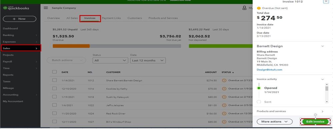This screenshot has width=333, height=129.
Task: Open the Customers tab
Action: pyautogui.click(x=135, y=18)
